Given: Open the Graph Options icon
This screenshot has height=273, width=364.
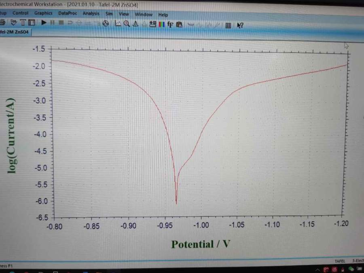Looking at the screenshot, I should point(153,24).
